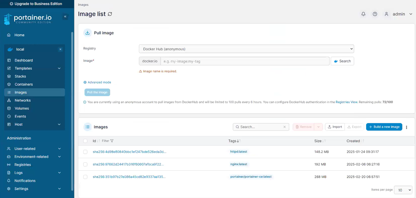Click the Remove images button
This screenshot has width=416, height=198.
coord(303,127)
